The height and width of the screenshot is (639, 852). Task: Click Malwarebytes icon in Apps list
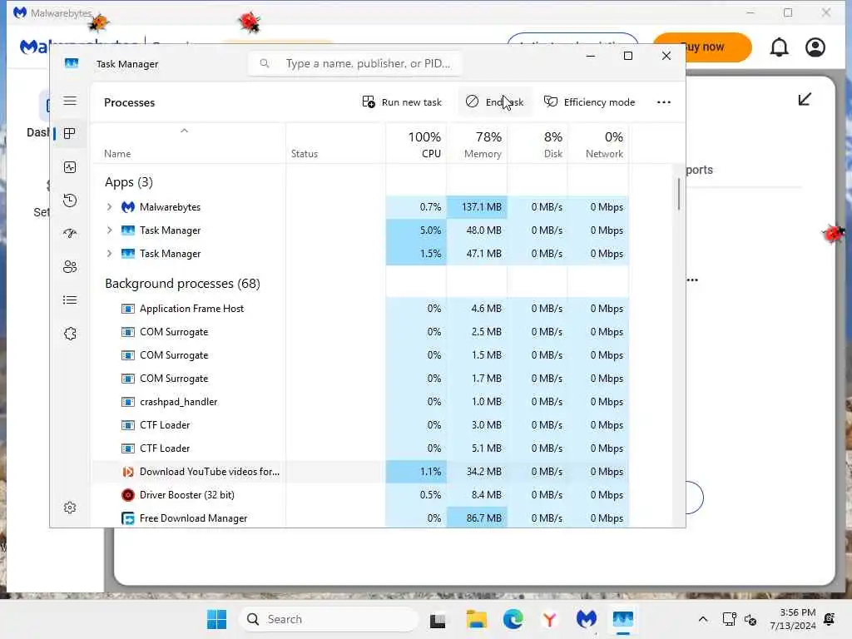coord(127,207)
